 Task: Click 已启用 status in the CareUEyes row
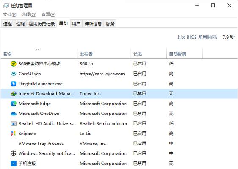[140, 74]
